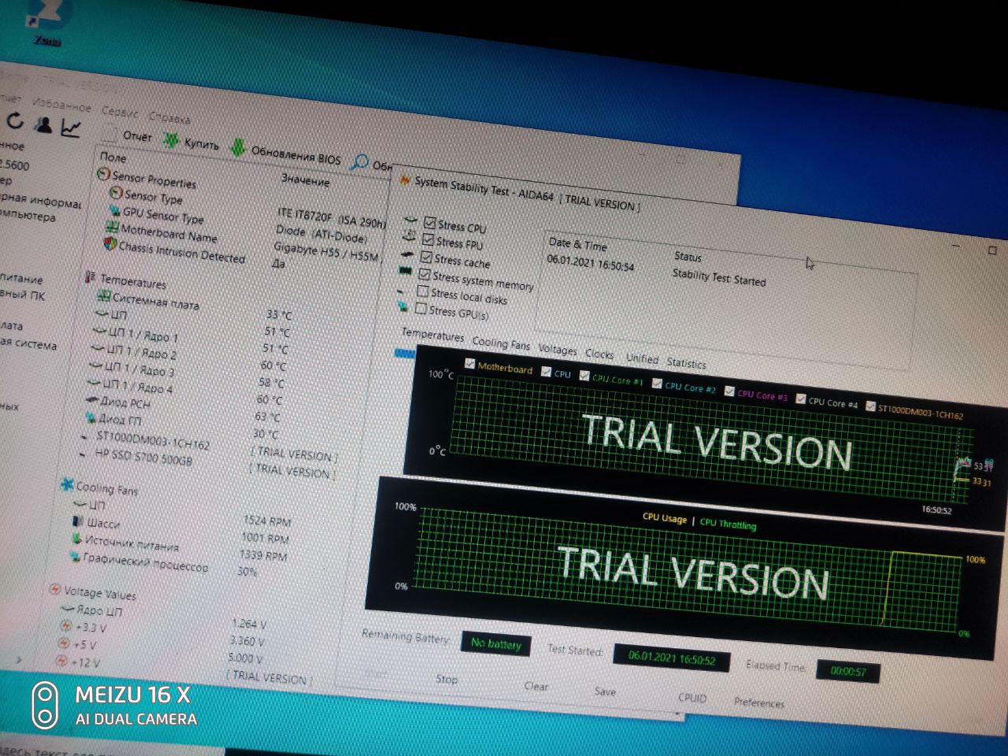
Task: Click the Gigabyte H55 / H55M value
Action: (x=327, y=252)
